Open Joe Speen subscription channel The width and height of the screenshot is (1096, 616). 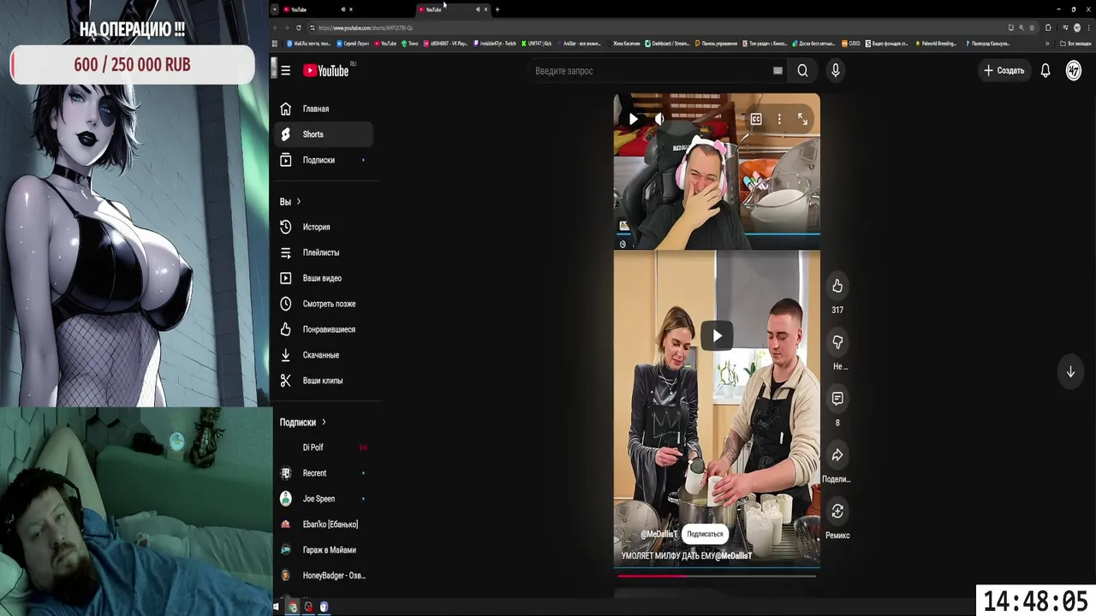click(324, 499)
